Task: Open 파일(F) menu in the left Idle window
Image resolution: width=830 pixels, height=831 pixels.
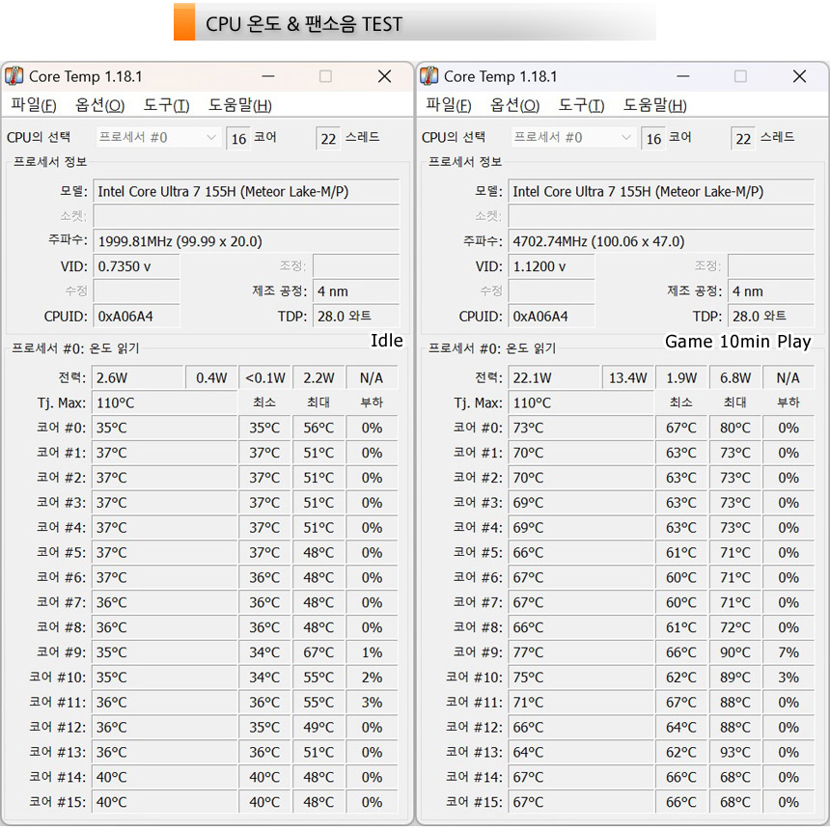Action: (x=34, y=105)
